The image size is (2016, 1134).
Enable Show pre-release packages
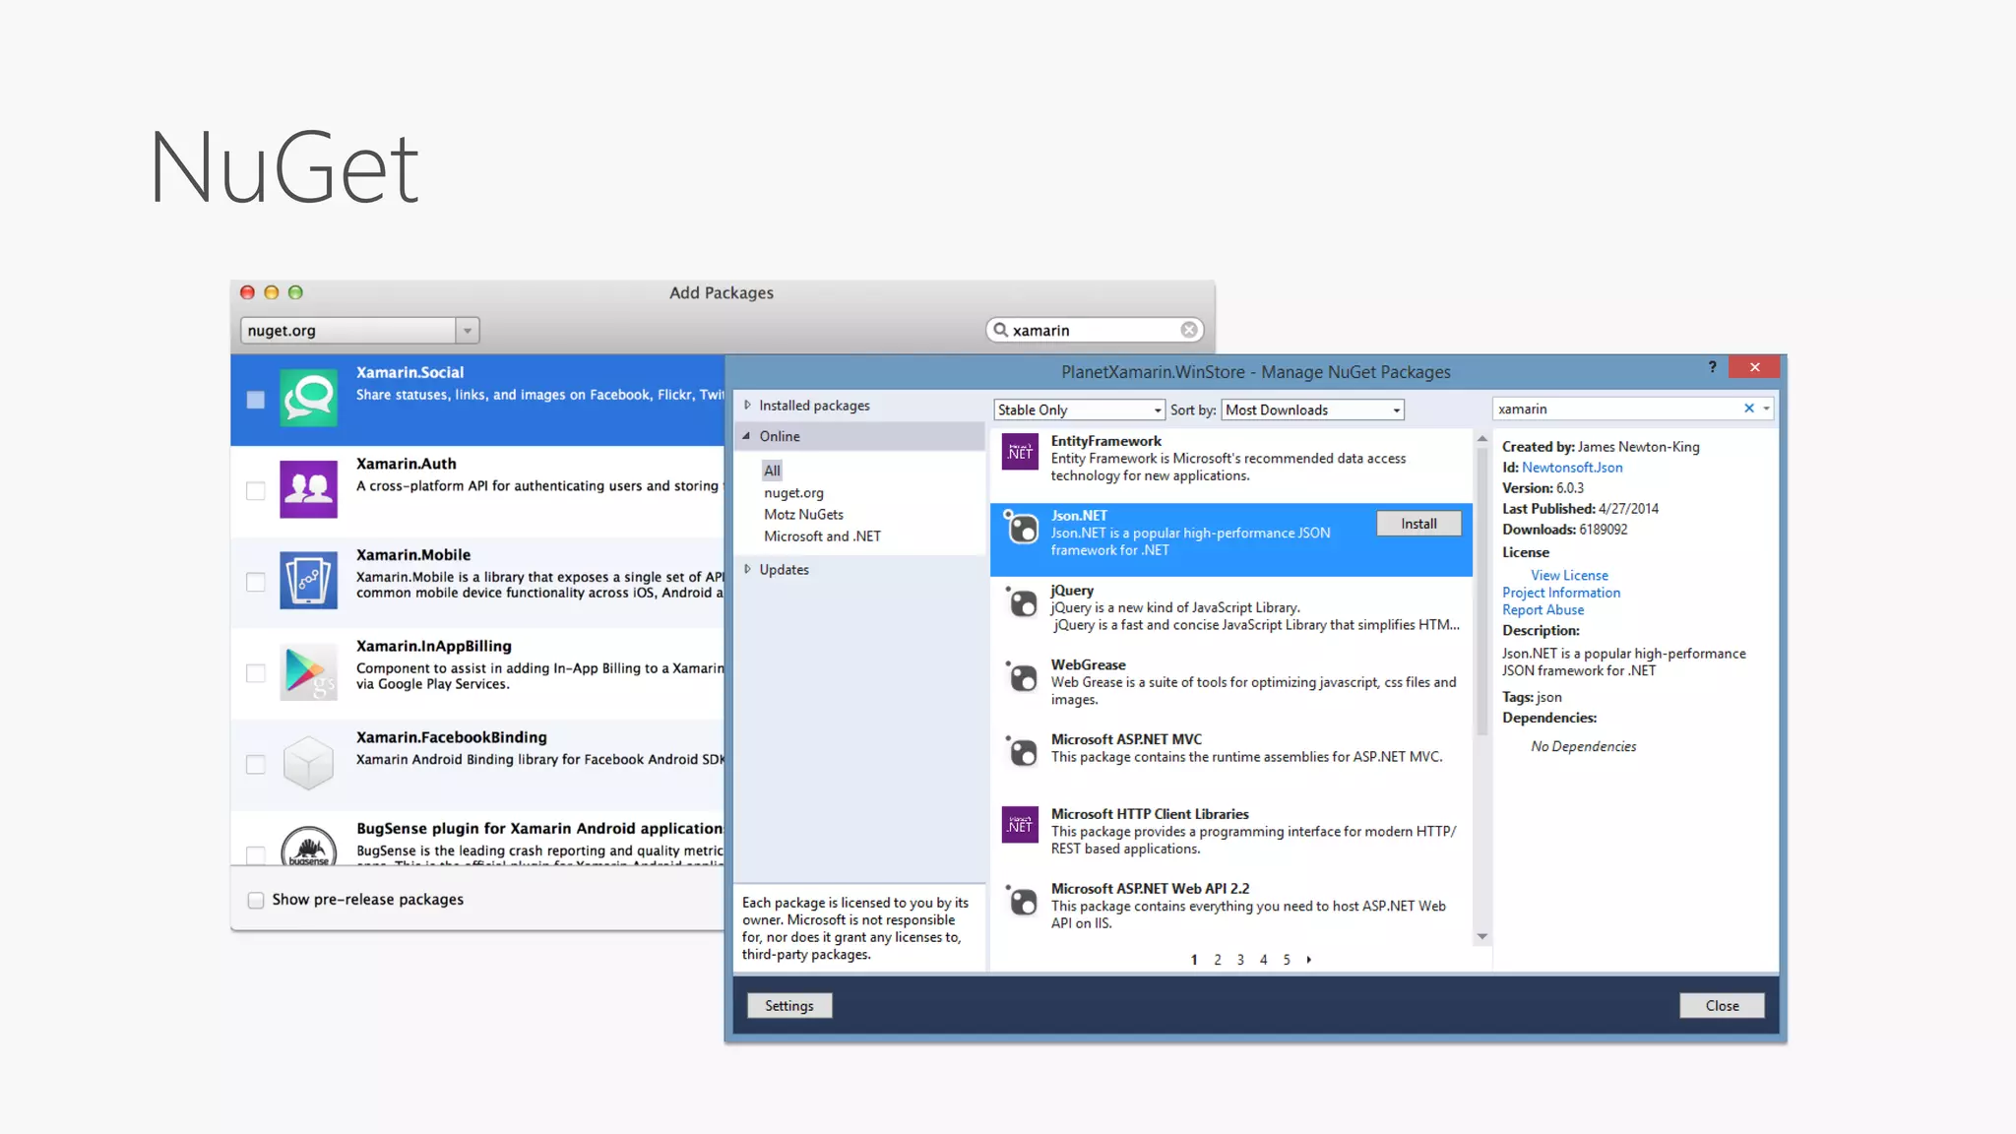[256, 900]
